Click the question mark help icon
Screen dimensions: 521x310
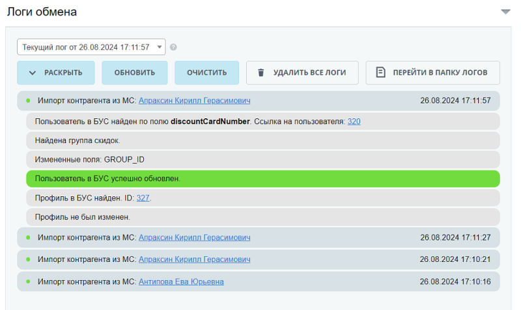[x=173, y=47]
